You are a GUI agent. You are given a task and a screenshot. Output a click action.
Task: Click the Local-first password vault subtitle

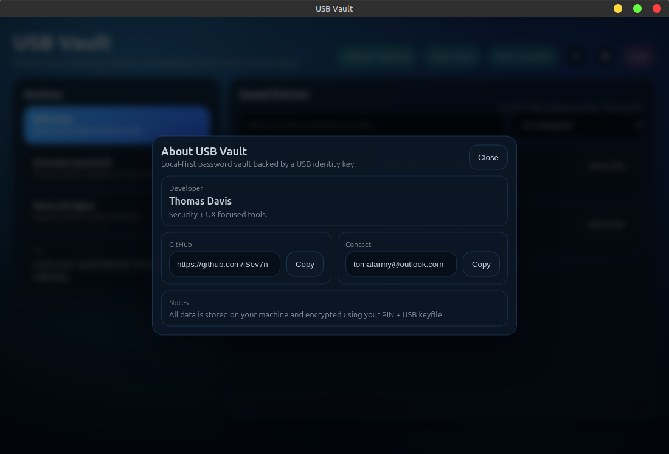coord(258,164)
